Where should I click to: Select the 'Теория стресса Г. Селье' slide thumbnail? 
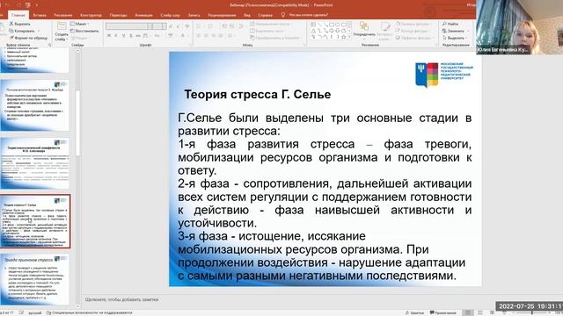(x=35, y=221)
